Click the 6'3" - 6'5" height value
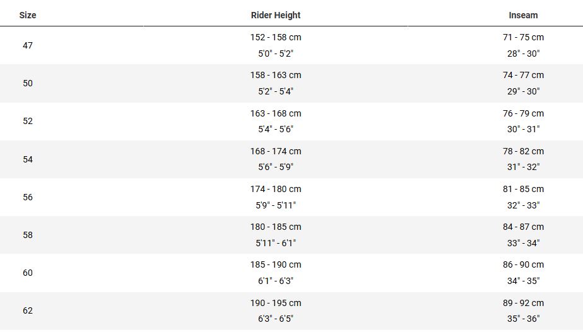The image size is (583, 335). 276,319
